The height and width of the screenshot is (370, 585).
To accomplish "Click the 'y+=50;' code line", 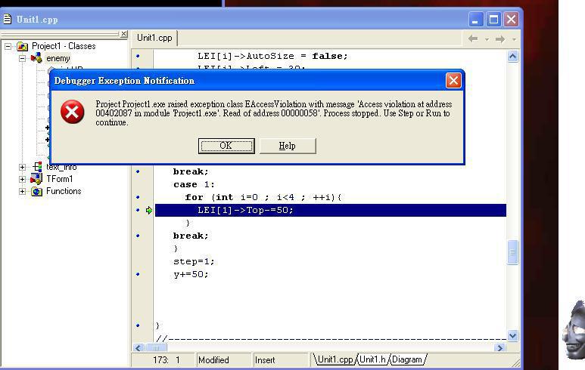I will (x=191, y=274).
